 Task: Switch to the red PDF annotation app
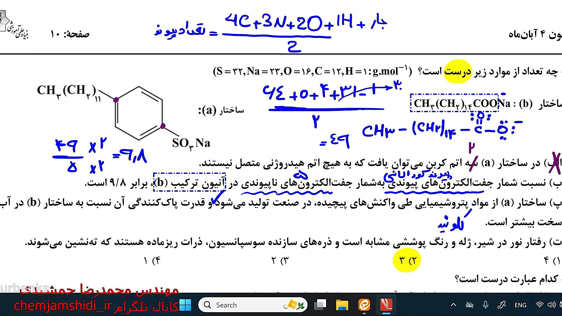(386, 305)
